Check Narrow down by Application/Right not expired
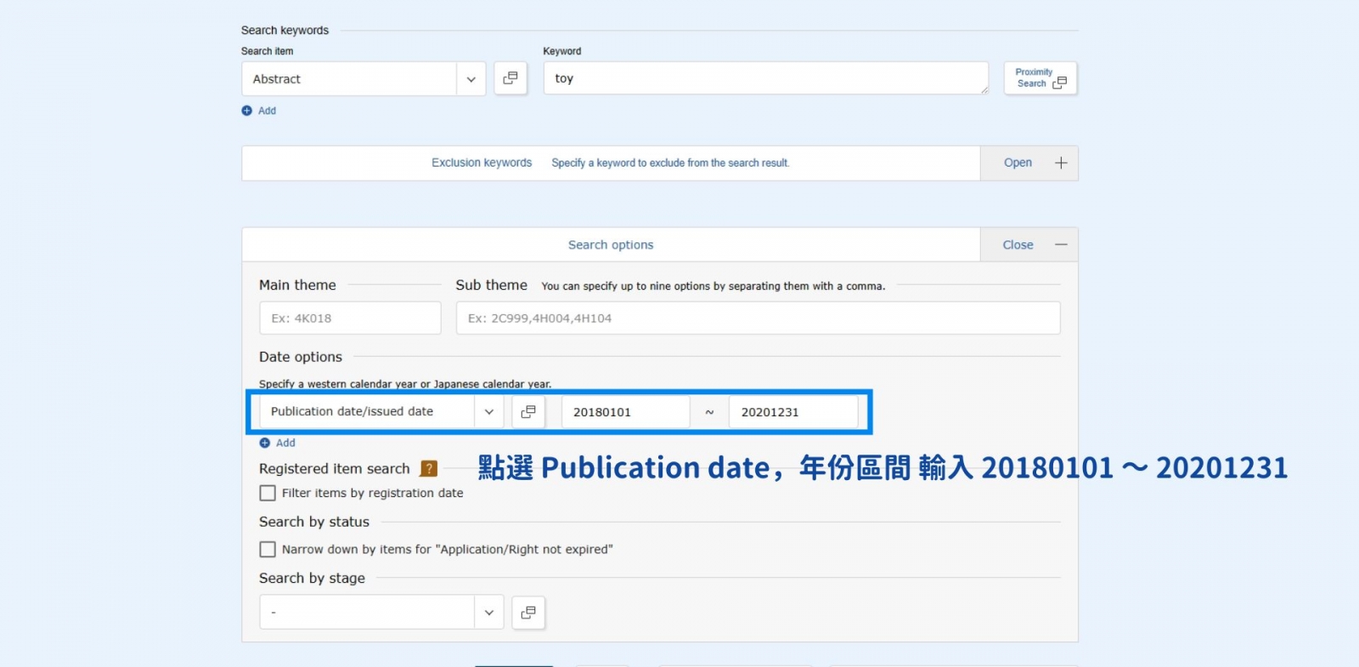 click(268, 550)
